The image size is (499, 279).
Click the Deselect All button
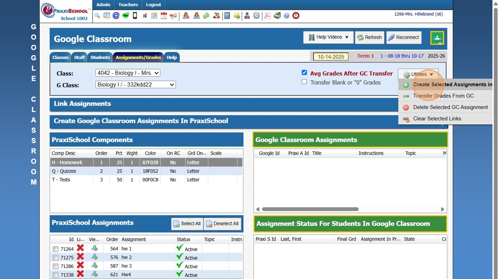point(222,224)
